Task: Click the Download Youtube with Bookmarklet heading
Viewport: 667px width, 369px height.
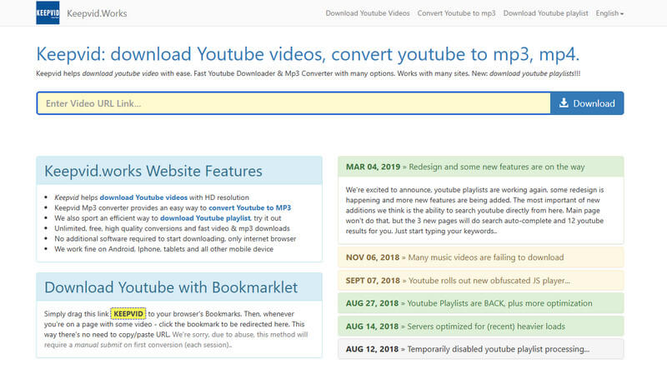Action: click(171, 287)
